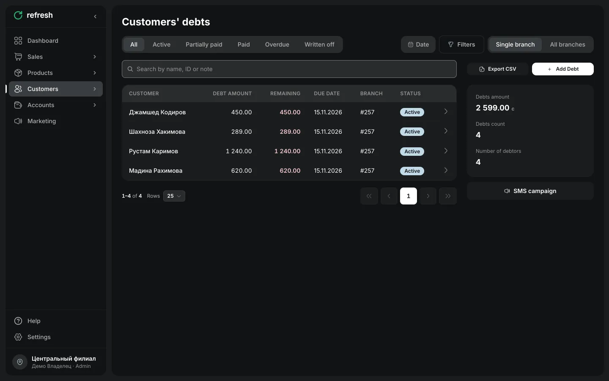The height and width of the screenshot is (381, 609).
Task: Expand the Customers submenu chevron
Action: coord(95,89)
